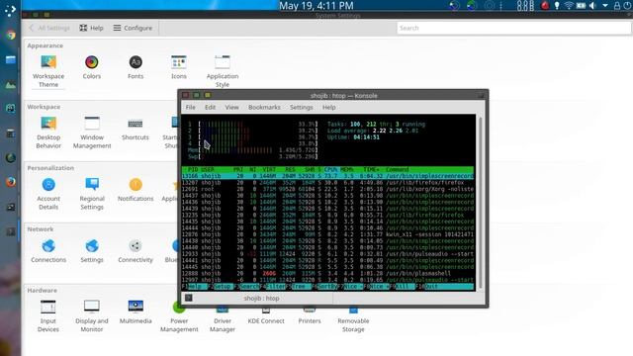Launch Firefox from the dock
Image resolution: width=633 pixels, height=356 pixels.
click(11, 182)
